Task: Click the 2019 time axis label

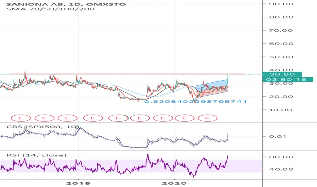Action: click(x=79, y=183)
